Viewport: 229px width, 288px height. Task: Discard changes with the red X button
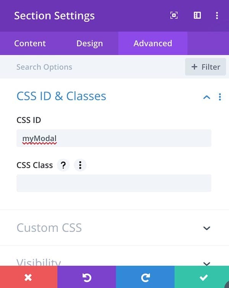point(29,277)
